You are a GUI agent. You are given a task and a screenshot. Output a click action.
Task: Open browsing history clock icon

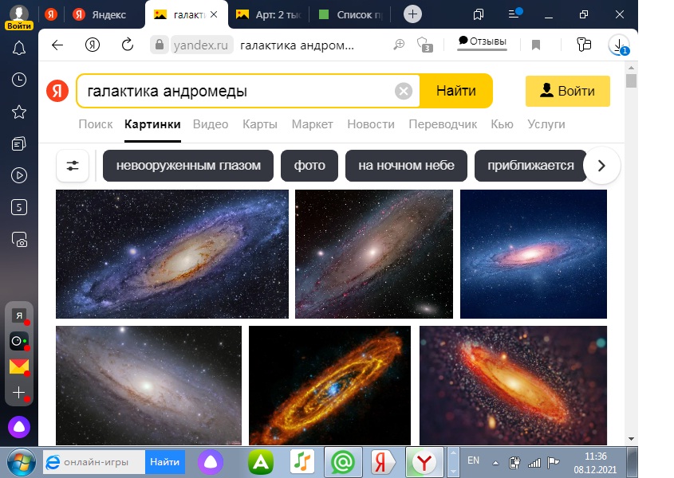(19, 80)
